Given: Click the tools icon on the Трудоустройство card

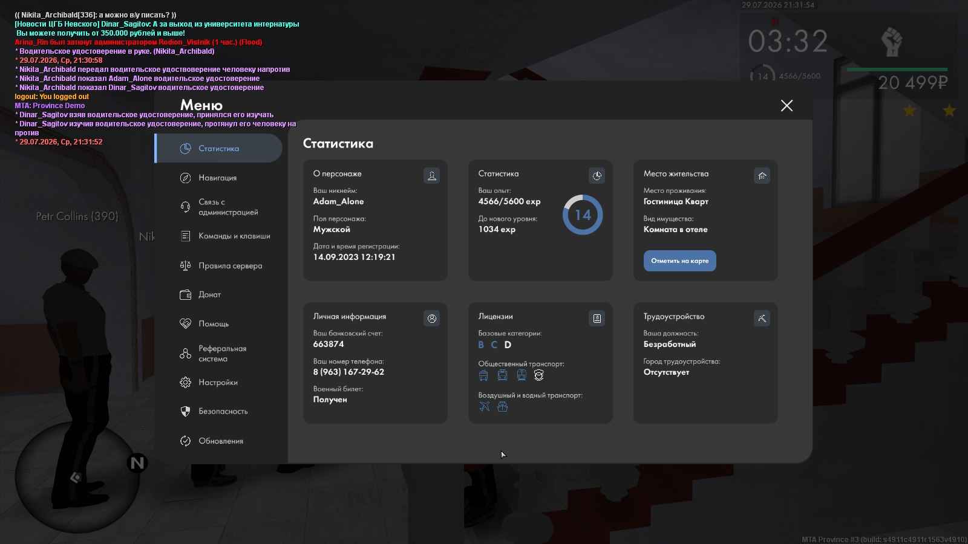Looking at the screenshot, I should [x=762, y=319].
